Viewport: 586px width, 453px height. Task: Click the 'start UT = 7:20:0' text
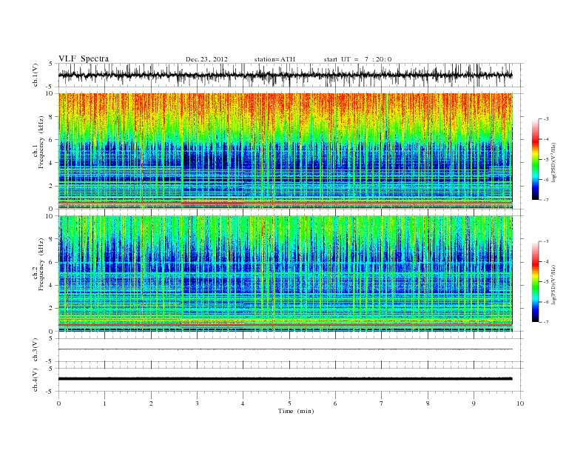357,59
